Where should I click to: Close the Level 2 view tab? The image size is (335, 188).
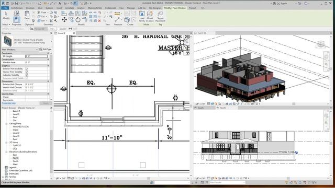pyautogui.click(x=74, y=33)
